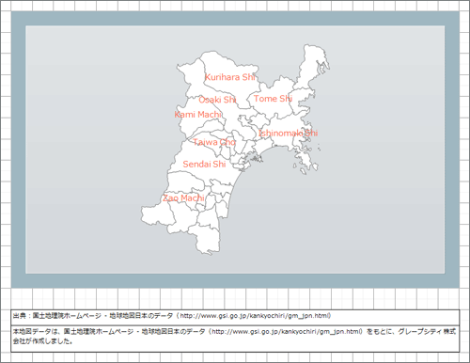Click the grid area between map and textboxes
The width and height of the screenshot is (470, 363).
point(235,298)
